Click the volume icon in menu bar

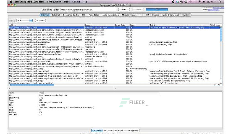(x=204, y=2)
